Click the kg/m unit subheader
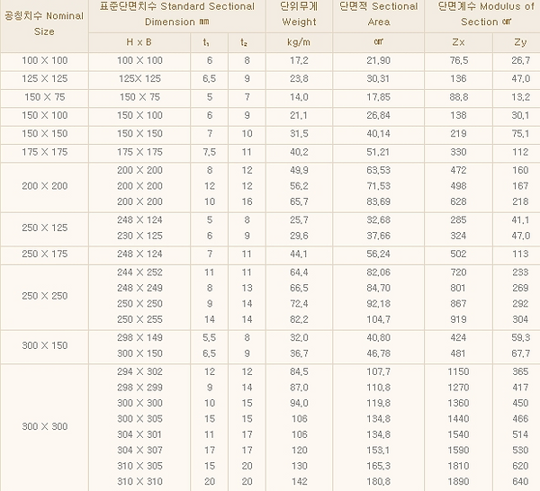 [299, 42]
